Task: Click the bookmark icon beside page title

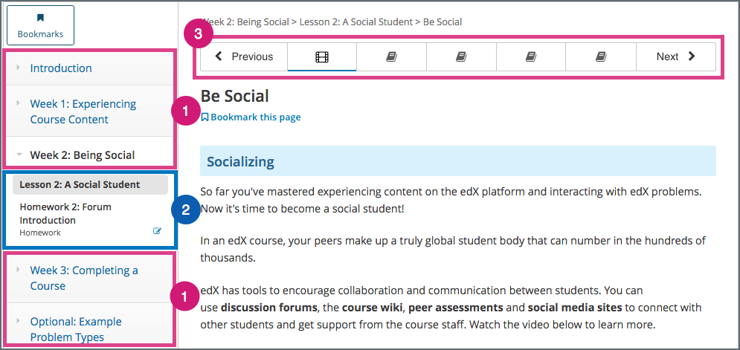Action: 205,117
